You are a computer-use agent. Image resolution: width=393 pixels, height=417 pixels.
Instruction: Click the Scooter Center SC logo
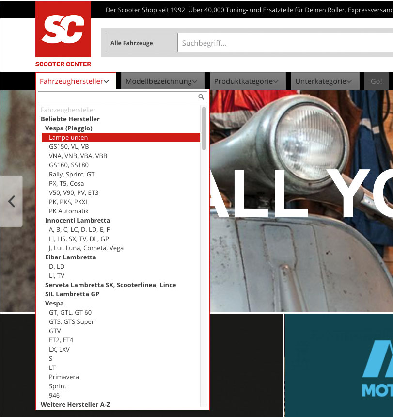click(x=63, y=29)
